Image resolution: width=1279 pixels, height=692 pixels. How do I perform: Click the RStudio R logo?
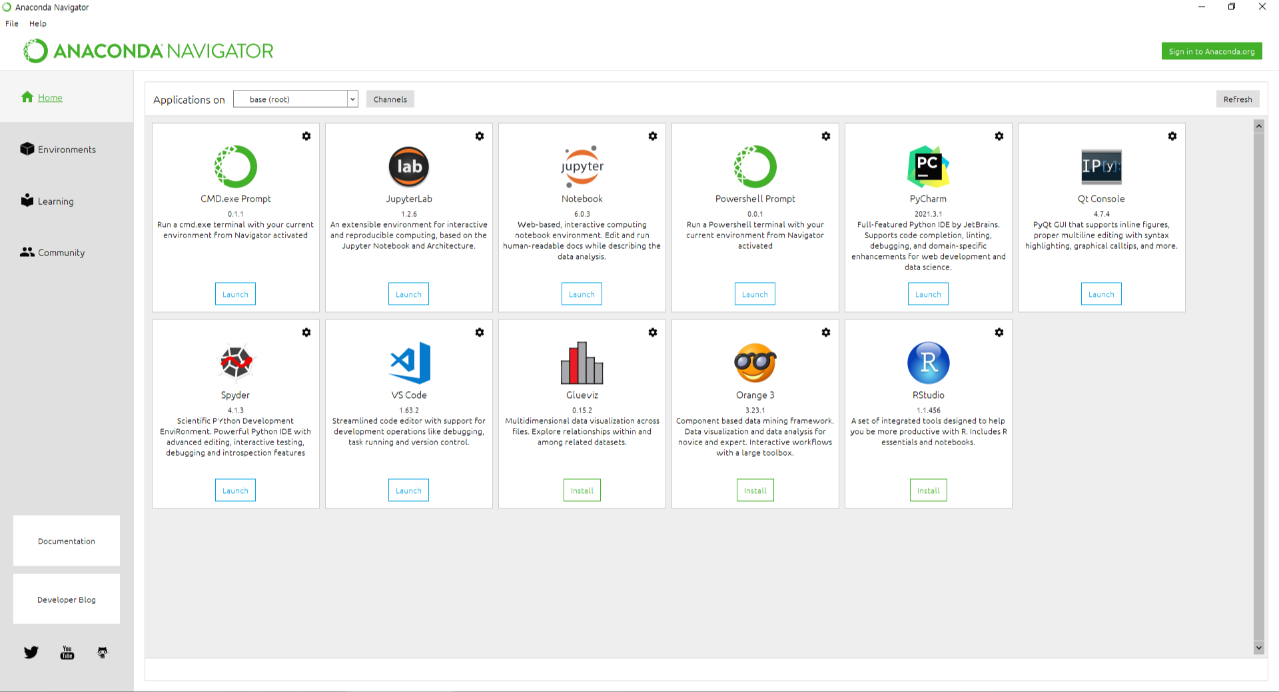[x=929, y=363]
